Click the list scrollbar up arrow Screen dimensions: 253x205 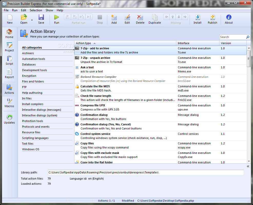click(x=249, y=48)
